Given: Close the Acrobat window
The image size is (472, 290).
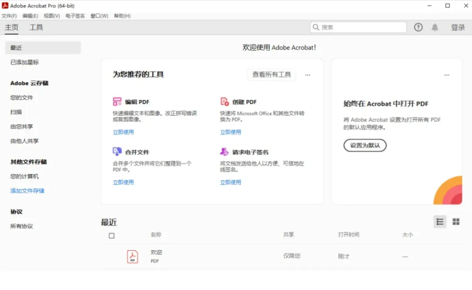Looking at the screenshot, I should (x=466, y=5).
